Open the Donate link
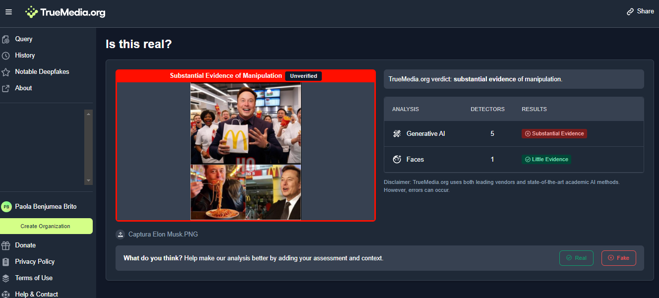This screenshot has height=298, width=659. 25,245
